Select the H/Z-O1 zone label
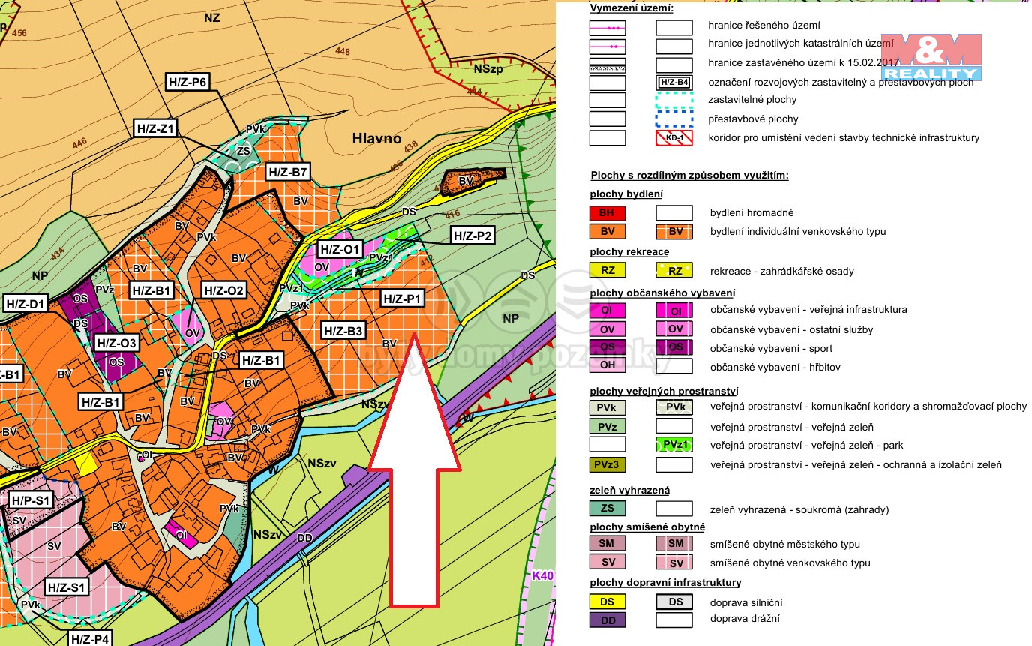The image size is (1032, 646). click(340, 248)
